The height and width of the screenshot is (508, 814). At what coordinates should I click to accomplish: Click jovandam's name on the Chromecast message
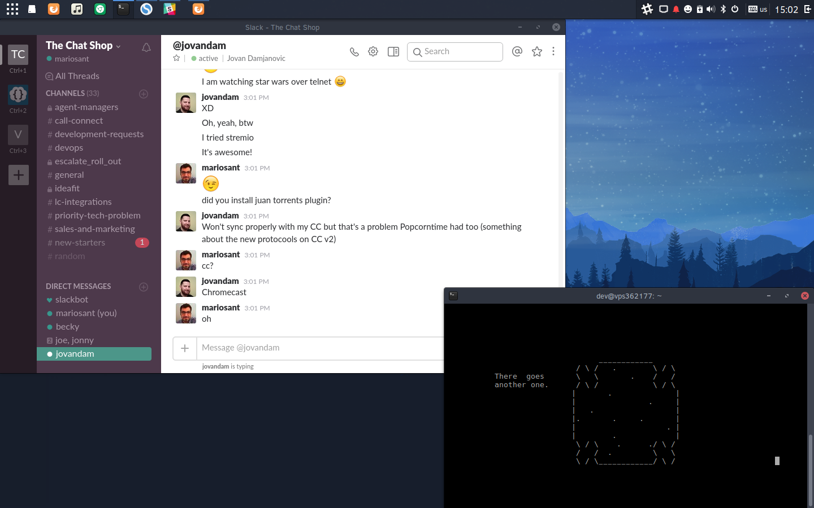tap(220, 281)
